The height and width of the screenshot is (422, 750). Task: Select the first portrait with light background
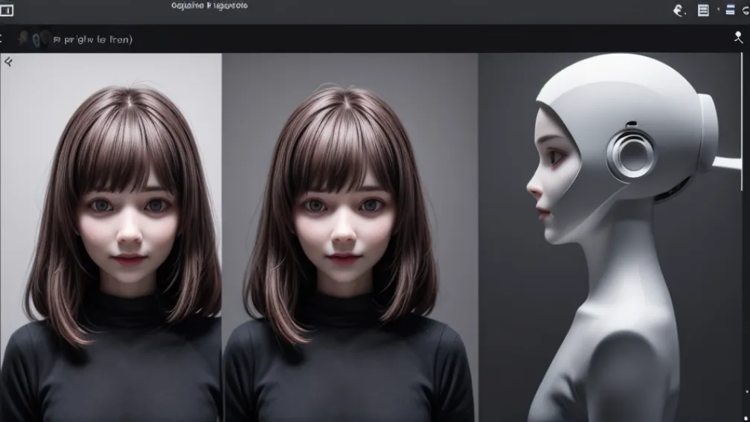coord(110,237)
